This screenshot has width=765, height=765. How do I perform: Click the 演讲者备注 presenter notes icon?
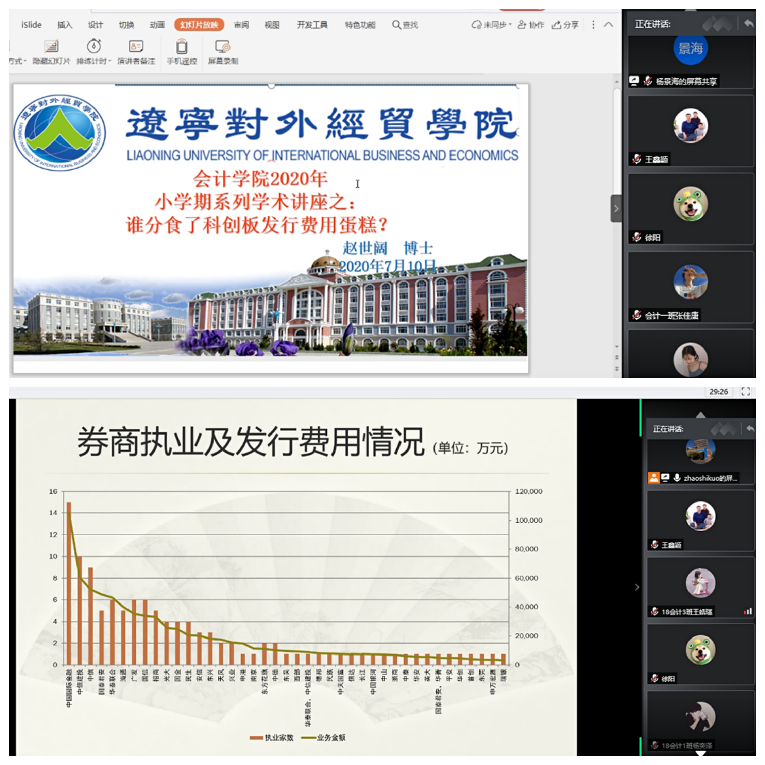(x=136, y=46)
